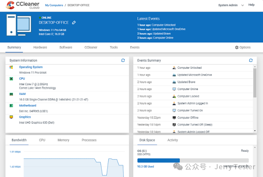The height and width of the screenshot is (177, 263).
Task: Select the Disk Space tab
Action: 147,140
